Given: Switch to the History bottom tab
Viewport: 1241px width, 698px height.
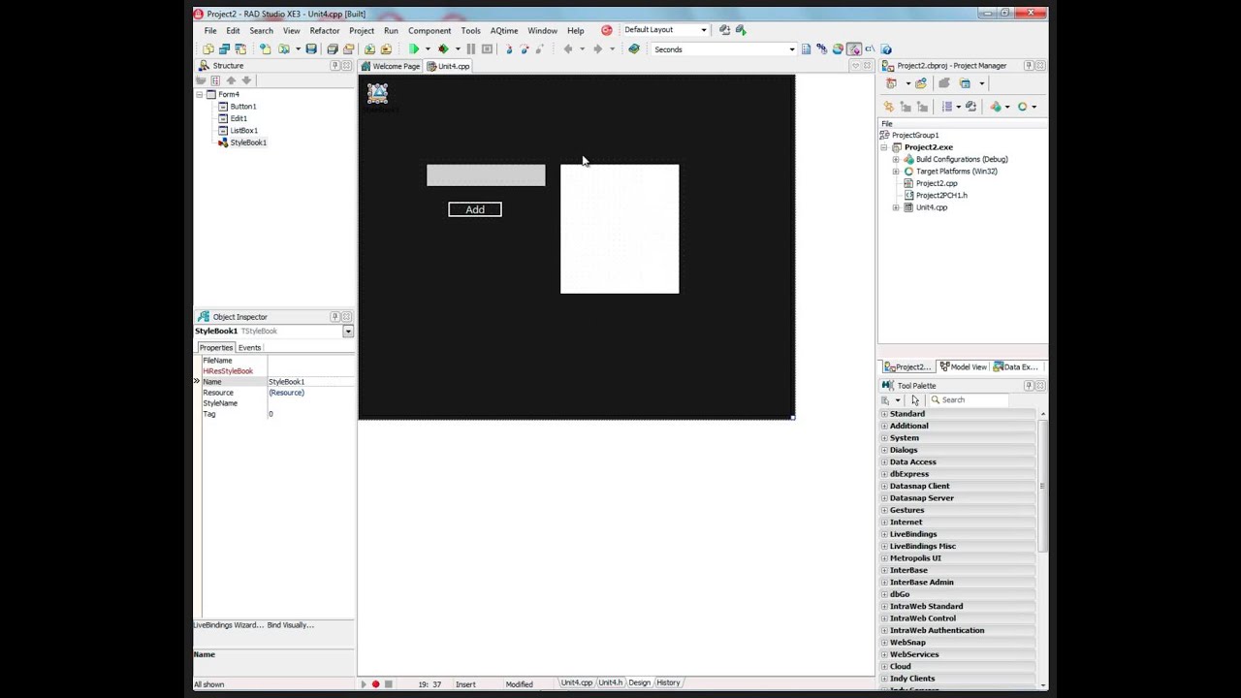Looking at the screenshot, I should (668, 682).
